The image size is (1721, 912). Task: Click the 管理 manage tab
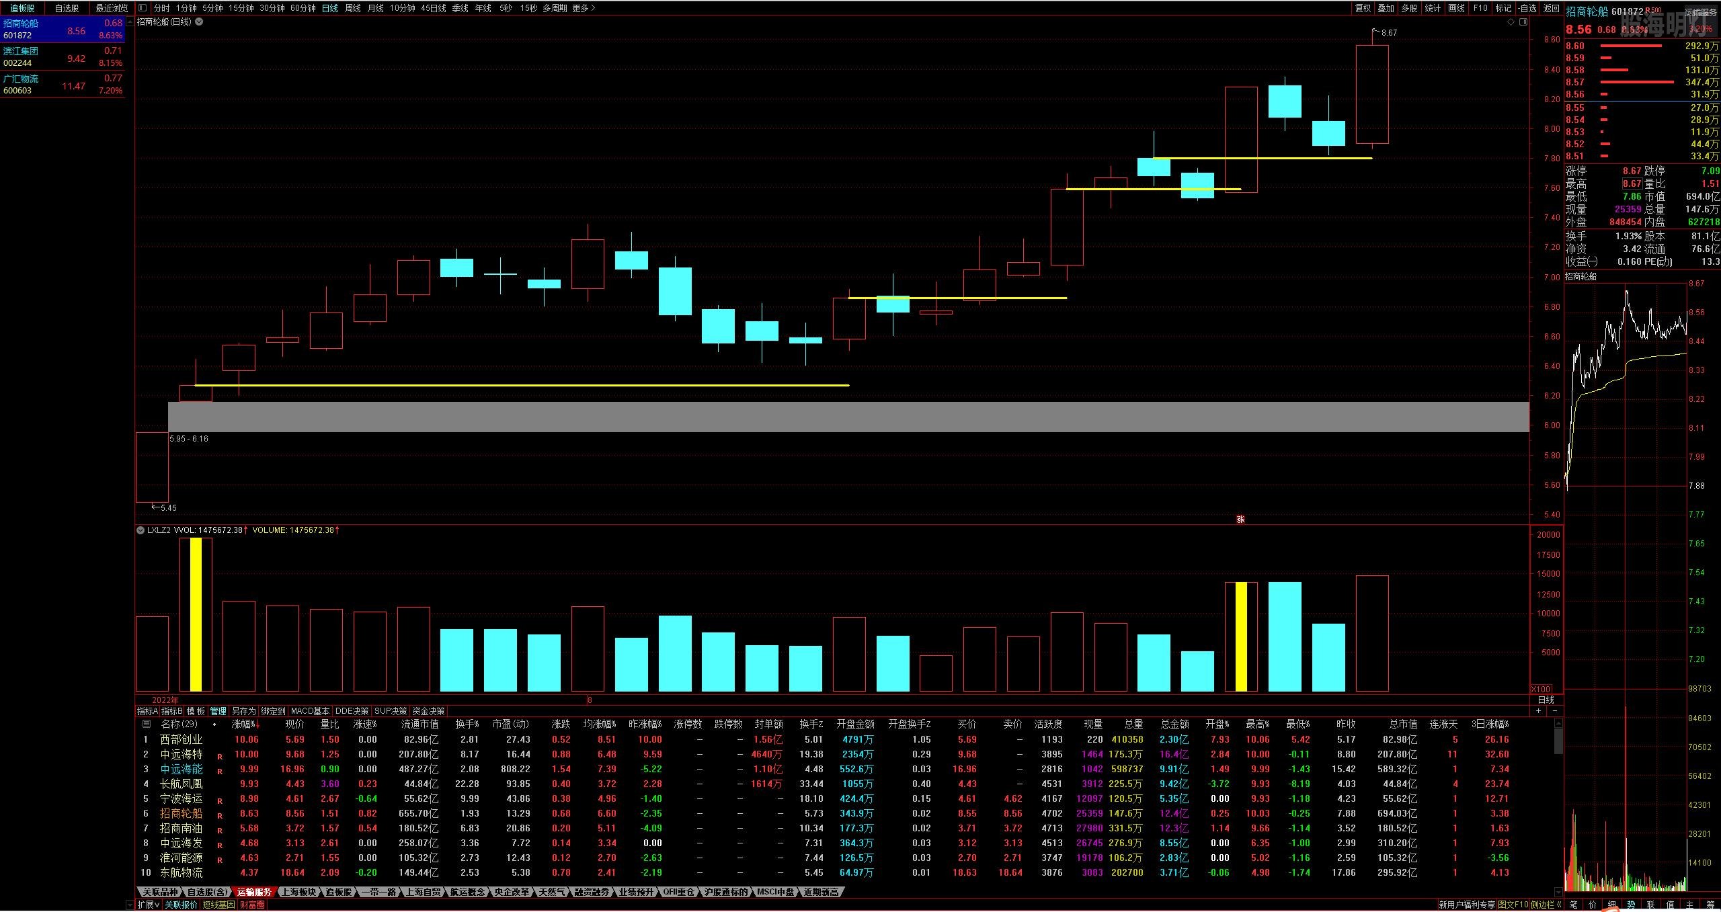coord(218,711)
